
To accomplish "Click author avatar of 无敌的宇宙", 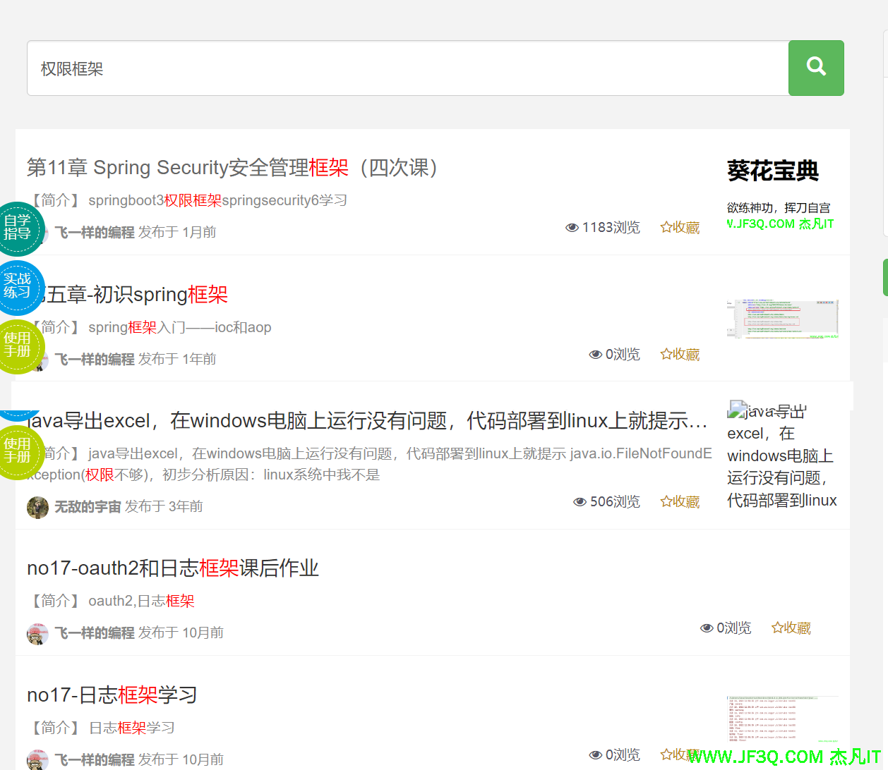I will (x=37, y=507).
